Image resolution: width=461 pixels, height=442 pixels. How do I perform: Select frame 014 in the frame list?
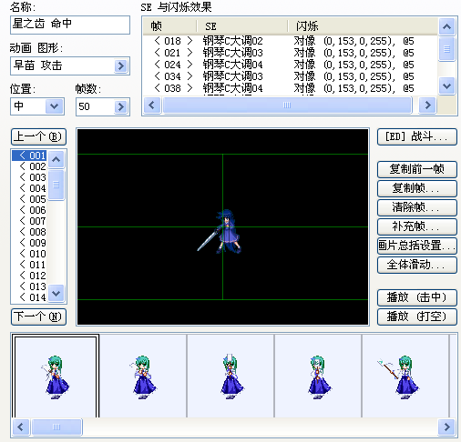[x=29, y=297]
